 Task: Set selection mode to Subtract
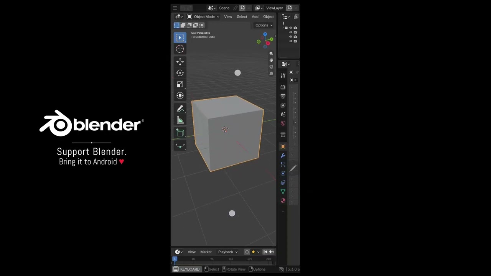[x=189, y=25]
